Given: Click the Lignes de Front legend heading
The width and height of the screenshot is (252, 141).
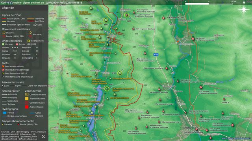Looking at the screenshot, I should tap(11, 15).
